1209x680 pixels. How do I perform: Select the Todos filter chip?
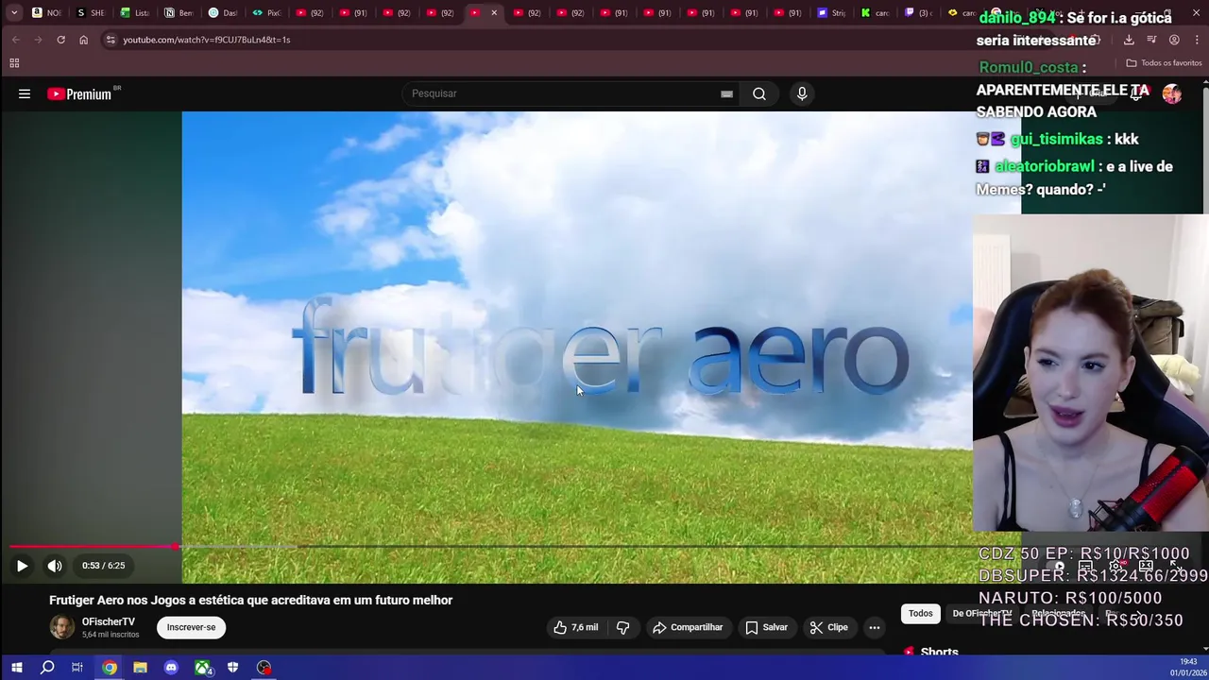click(920, 614)
